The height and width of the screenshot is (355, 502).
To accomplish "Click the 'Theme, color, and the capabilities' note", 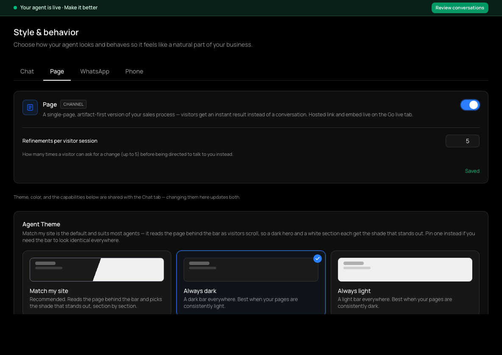I will click(x=127, y=197).
